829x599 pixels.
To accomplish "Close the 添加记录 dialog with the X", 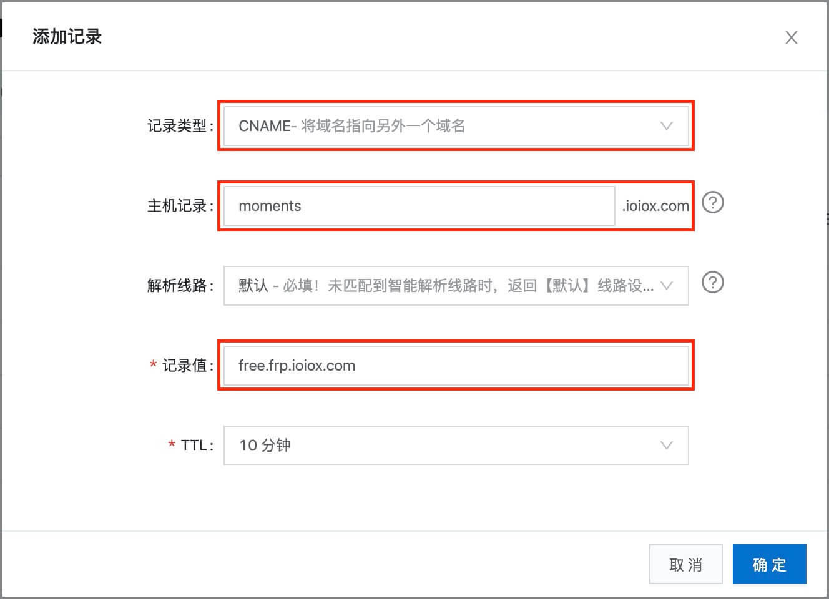I will [x=791, y=37].
